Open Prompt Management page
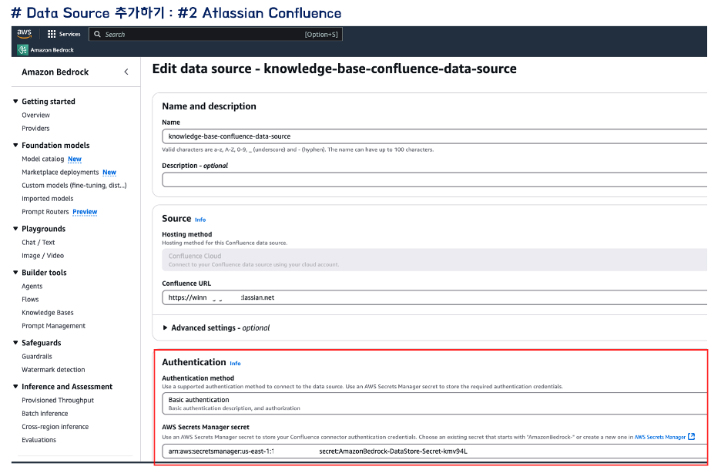This screenshot has height=470, width=721. pyautogui.click(x=53, y=326)
